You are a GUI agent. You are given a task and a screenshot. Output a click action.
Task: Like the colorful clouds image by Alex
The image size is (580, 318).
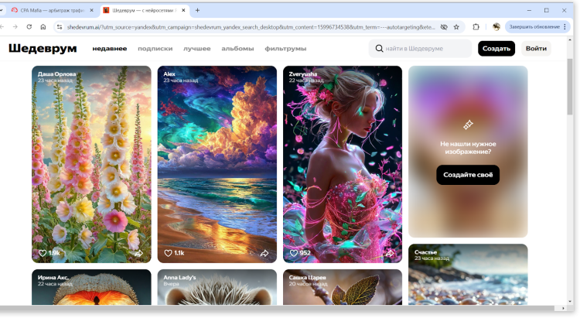[169, 253]
